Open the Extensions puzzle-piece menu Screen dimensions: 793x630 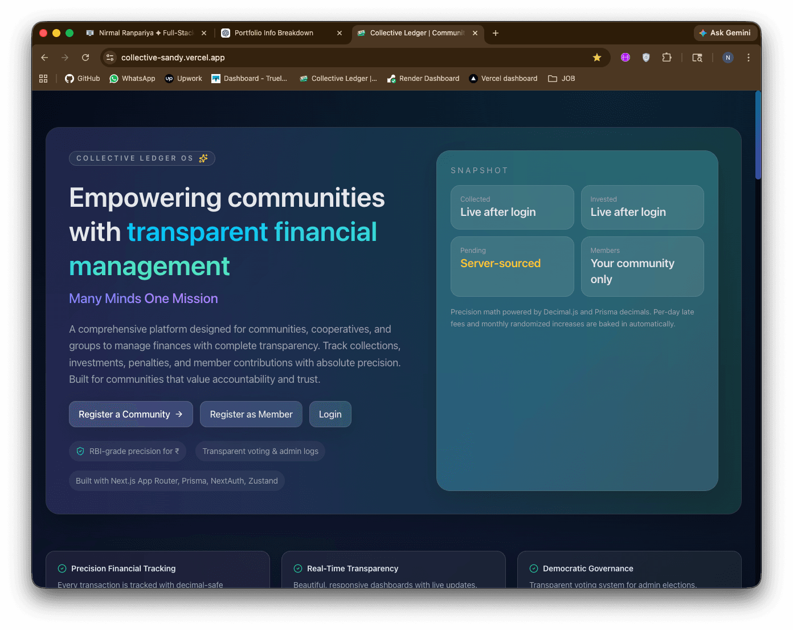(x=667, y=58)
